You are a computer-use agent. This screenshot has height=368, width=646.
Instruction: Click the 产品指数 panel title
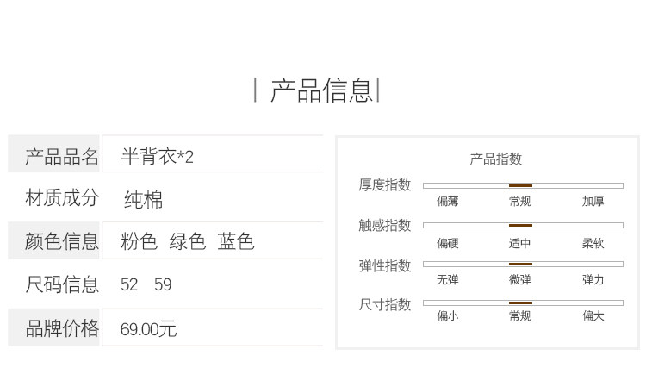[495, 159]
